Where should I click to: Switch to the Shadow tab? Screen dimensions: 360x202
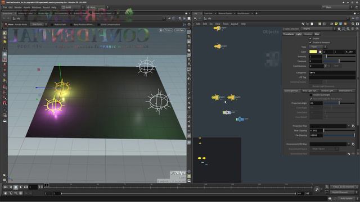[x=308, y=34]
